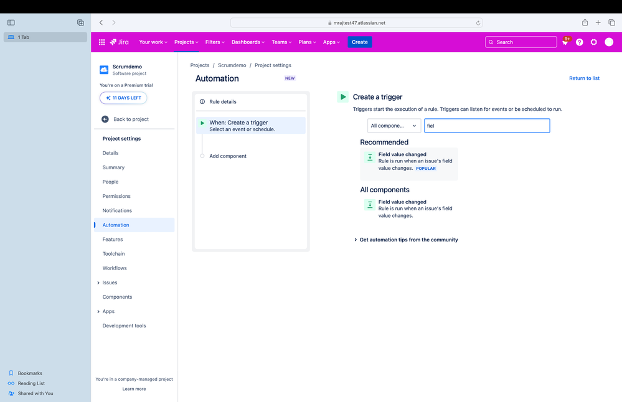Go forward in browser history
622x402 pixels.
coord(114,22)
